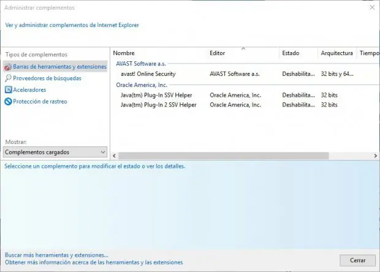Select Barras de herramientas y extensiones
Screen dimensions: 380x272
pos(55,67)
